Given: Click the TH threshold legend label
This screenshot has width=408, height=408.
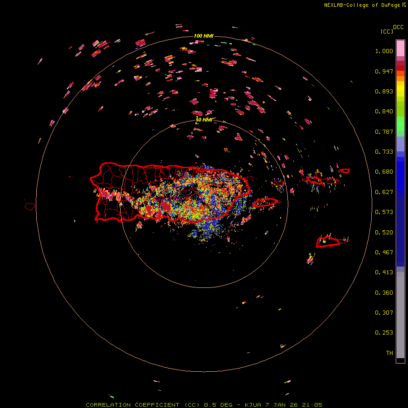Looking at the screenshot, I should point(389,353).
